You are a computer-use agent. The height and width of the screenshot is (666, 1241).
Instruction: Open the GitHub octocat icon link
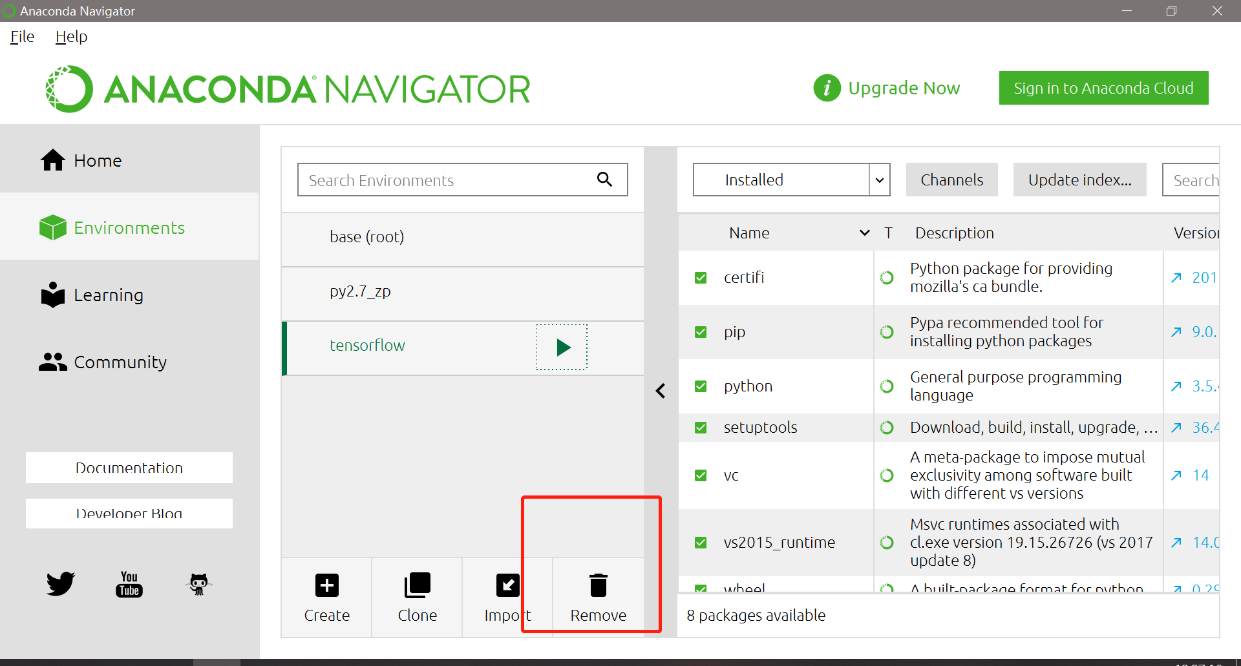198,584
